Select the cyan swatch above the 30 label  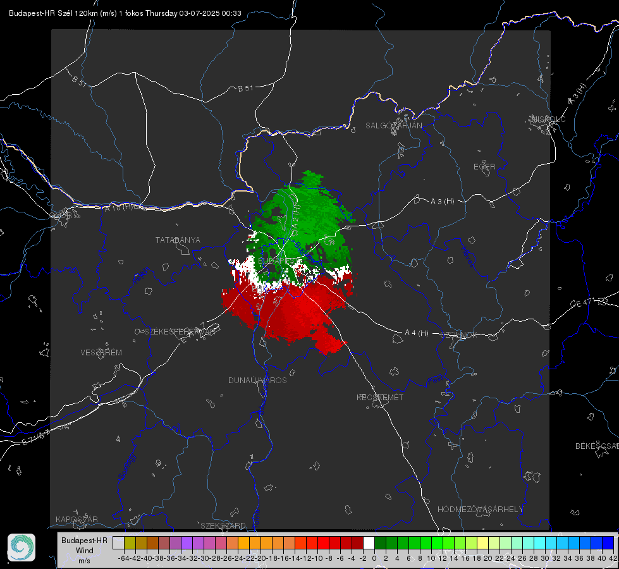(551, 542)
